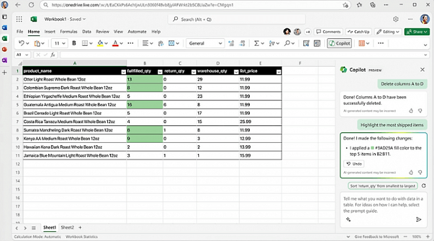The height and width of the screenshot is (241, 434).
Task: Refresh the browser page
Action: coord(31,5)
